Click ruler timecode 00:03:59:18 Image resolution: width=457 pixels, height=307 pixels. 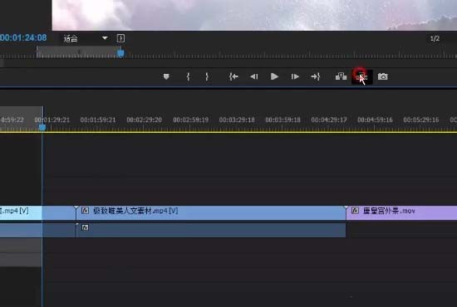[283, 119]
